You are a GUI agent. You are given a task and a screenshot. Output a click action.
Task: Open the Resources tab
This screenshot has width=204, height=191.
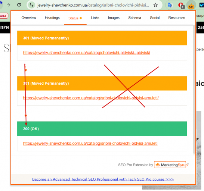pyautogui.click(x=177, y=18)
